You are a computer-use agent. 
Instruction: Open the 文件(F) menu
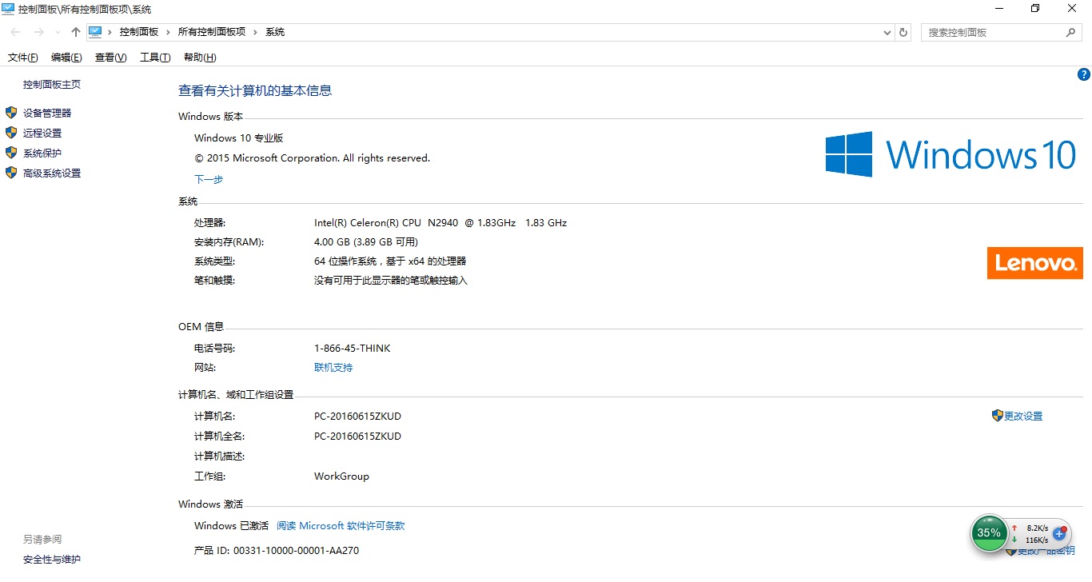click(23, 58)
